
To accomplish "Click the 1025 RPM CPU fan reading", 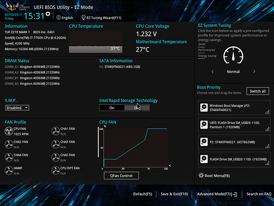I will [21, 134].
